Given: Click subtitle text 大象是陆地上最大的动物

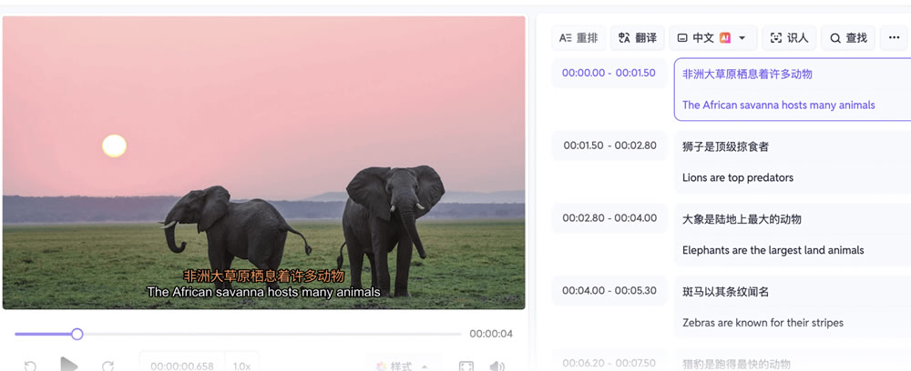Looking at the screenshot, I should [742, 219].
